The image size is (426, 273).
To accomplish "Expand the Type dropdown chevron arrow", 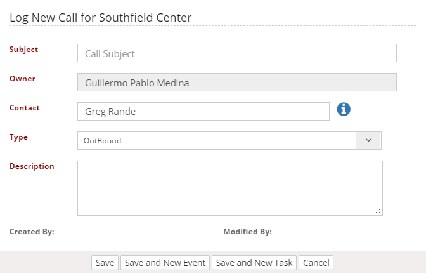I will 368,140.
